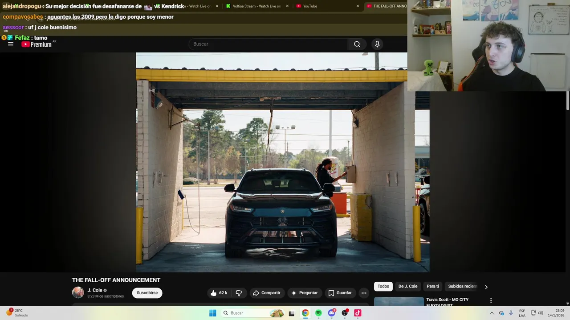The height and width of the screenshot is (320, 570).
Task: Select the De J. Cole filter chip
Action: pyautogui.click(x=408, y=286)
